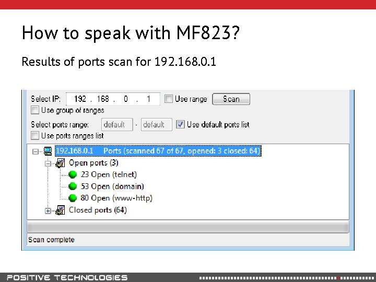Click the POSITIVE TECHNOLOGIES footer logo
Screen dimensions: 376x282
click(x=67, y=278)
